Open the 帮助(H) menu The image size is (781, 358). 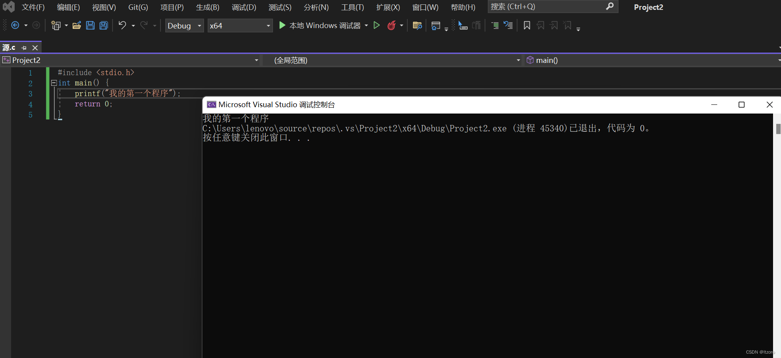click(x=463, y=7)
